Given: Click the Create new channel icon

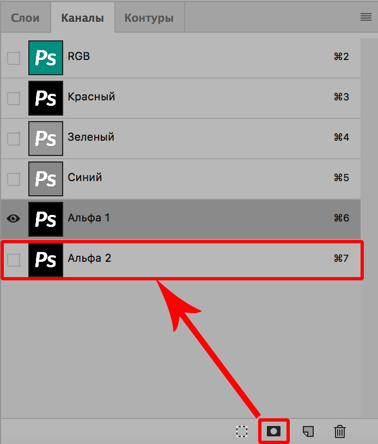Looking at the screenshot, I should (308, 431).
